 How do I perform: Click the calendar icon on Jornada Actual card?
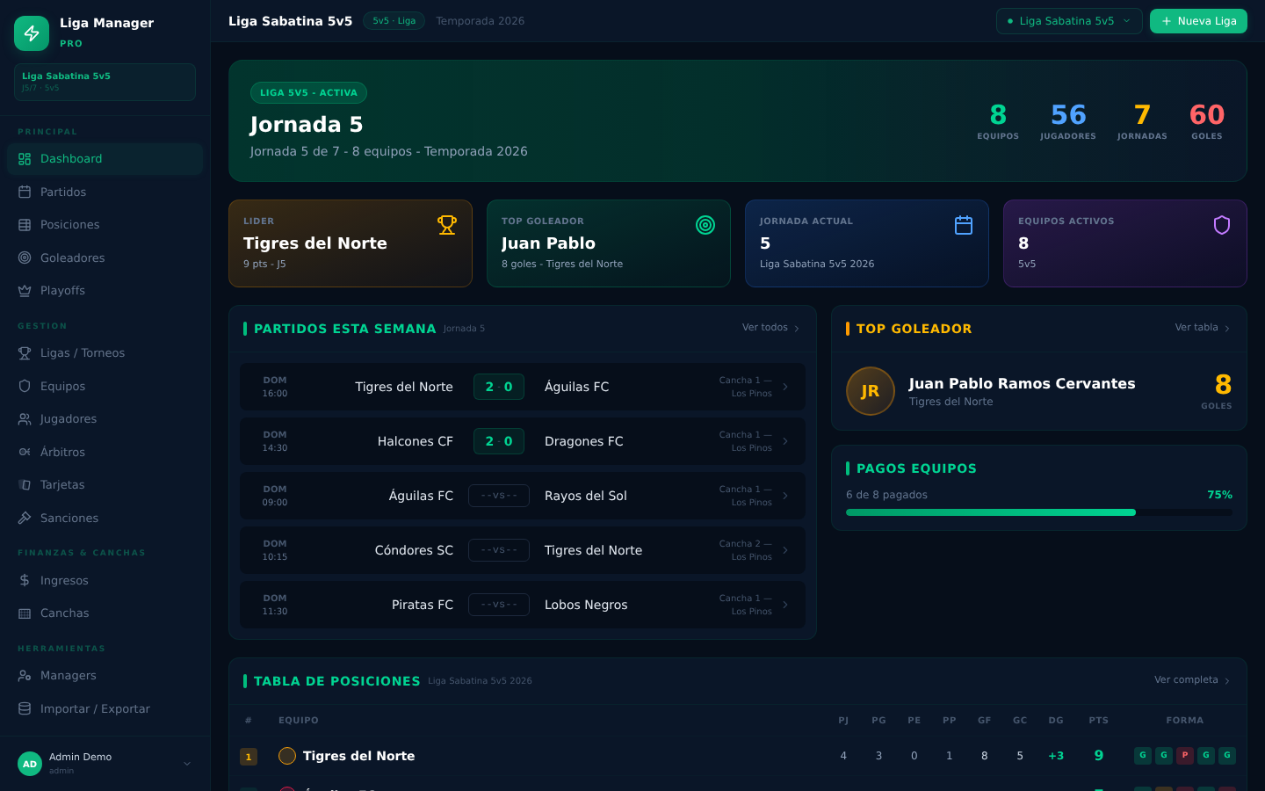point(964,225)
